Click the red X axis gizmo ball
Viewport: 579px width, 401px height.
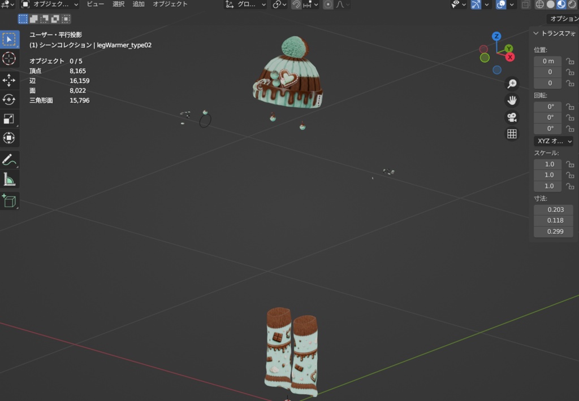[510, 57]
